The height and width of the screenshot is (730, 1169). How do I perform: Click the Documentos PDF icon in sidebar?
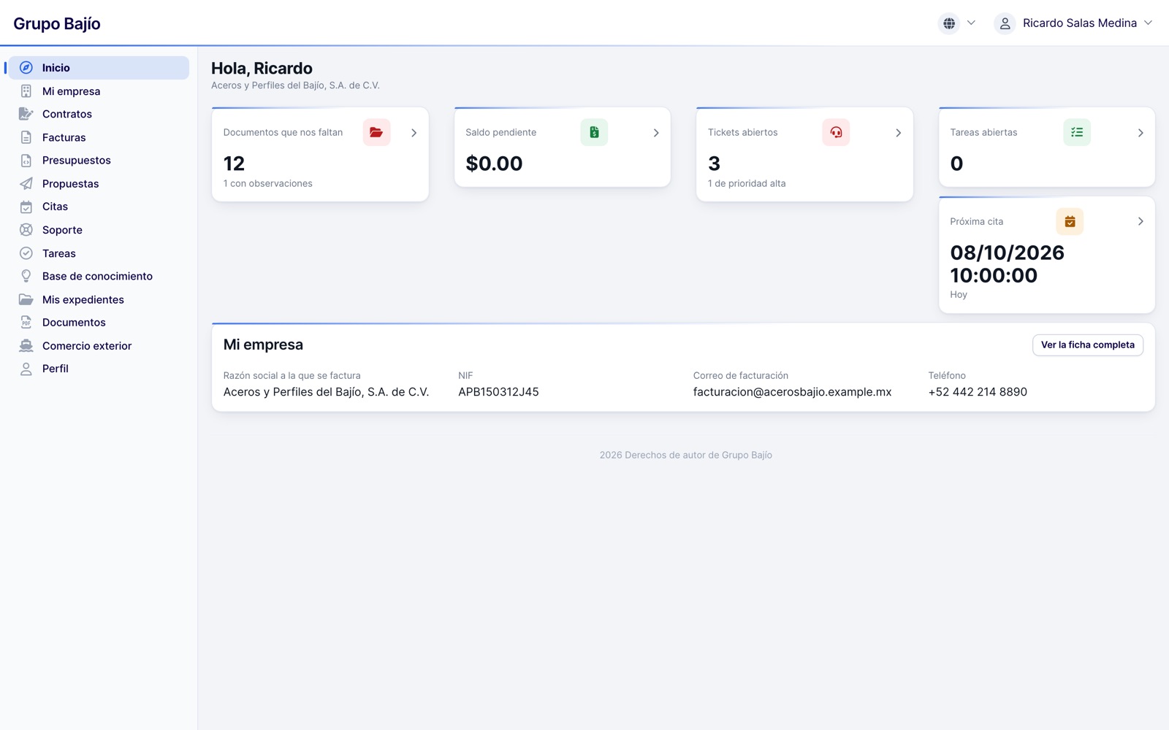[26, 323]
